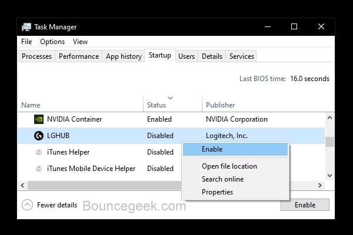Click the horizontal scrollbar right arrow
353x235 pixels.
tap(320, 185)
